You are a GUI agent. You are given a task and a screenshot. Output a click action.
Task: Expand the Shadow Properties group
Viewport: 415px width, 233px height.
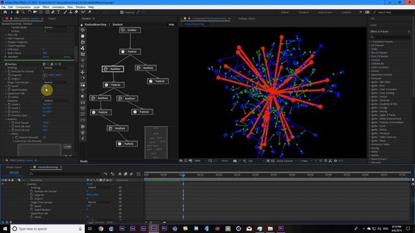click(6, 42)
